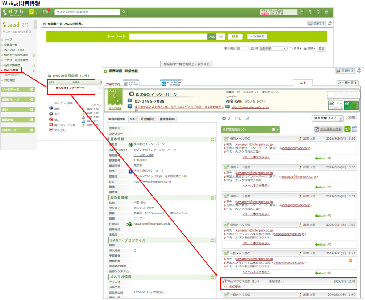The width and height of the screenshot is (365, 300).
Task: Click the status icon beside 株式会社インターパーク heading
Action: (x=132, y=94)
